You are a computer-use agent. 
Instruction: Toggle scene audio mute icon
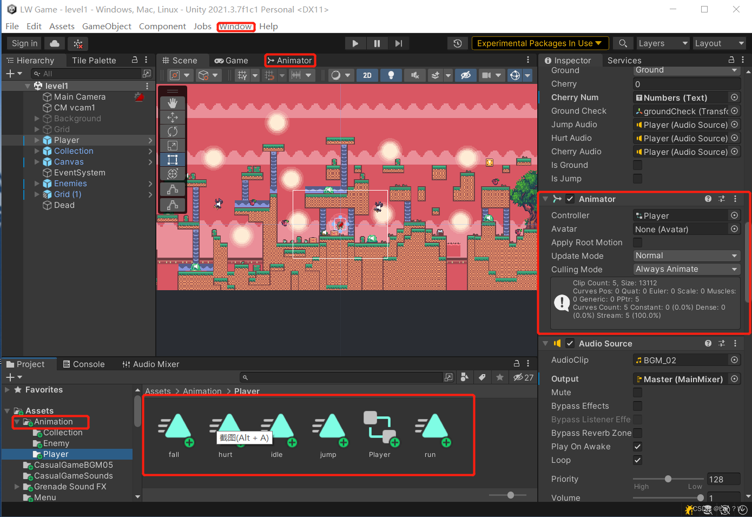pos(415,75)
